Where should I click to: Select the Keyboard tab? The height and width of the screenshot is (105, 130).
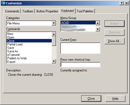tap(68, 11)
